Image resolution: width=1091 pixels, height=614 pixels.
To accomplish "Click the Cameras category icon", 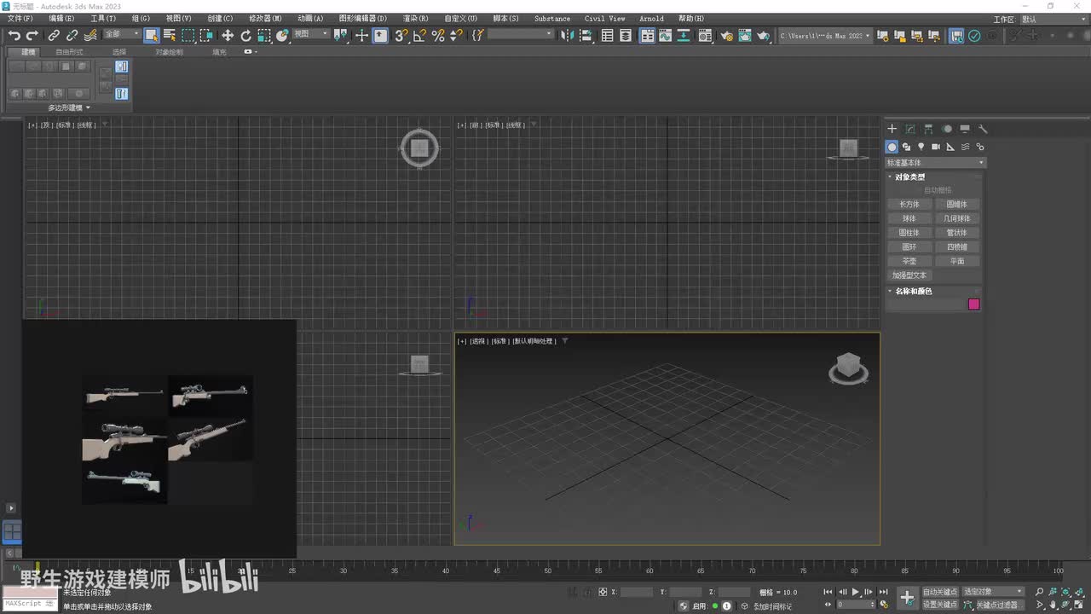I will pyautogui.click(x=935, y=147).
